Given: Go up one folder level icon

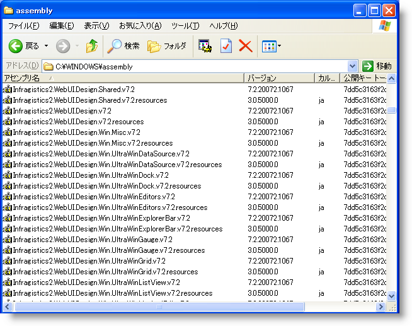Looking at the screenshot, I should coord(92,46).
